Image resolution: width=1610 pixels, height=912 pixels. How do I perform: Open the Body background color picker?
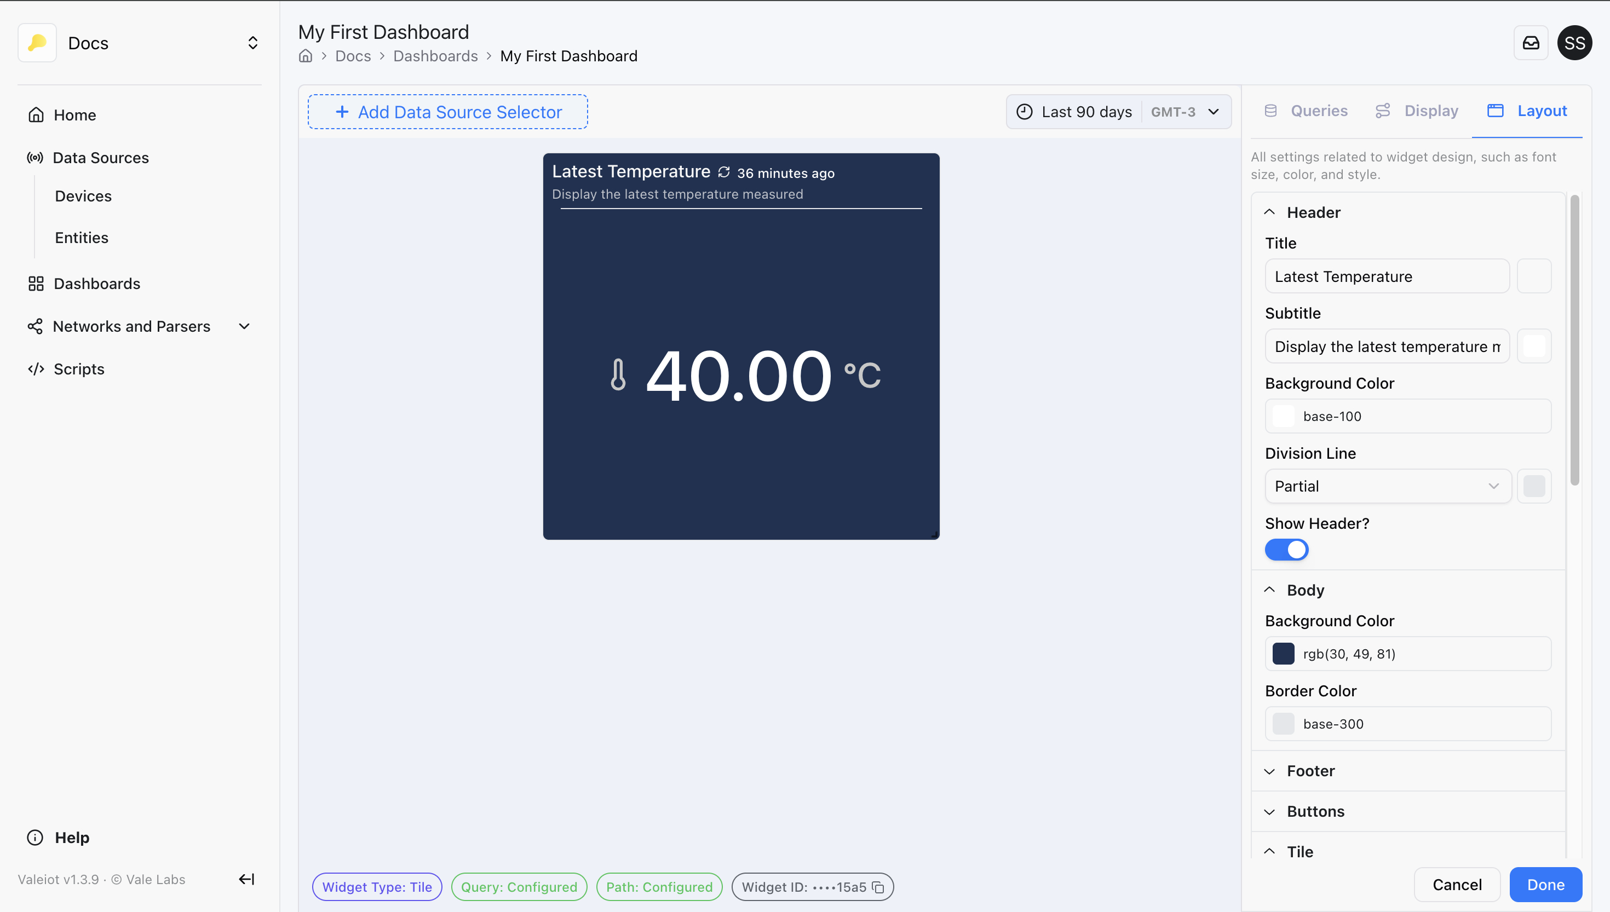[1284, 653]
